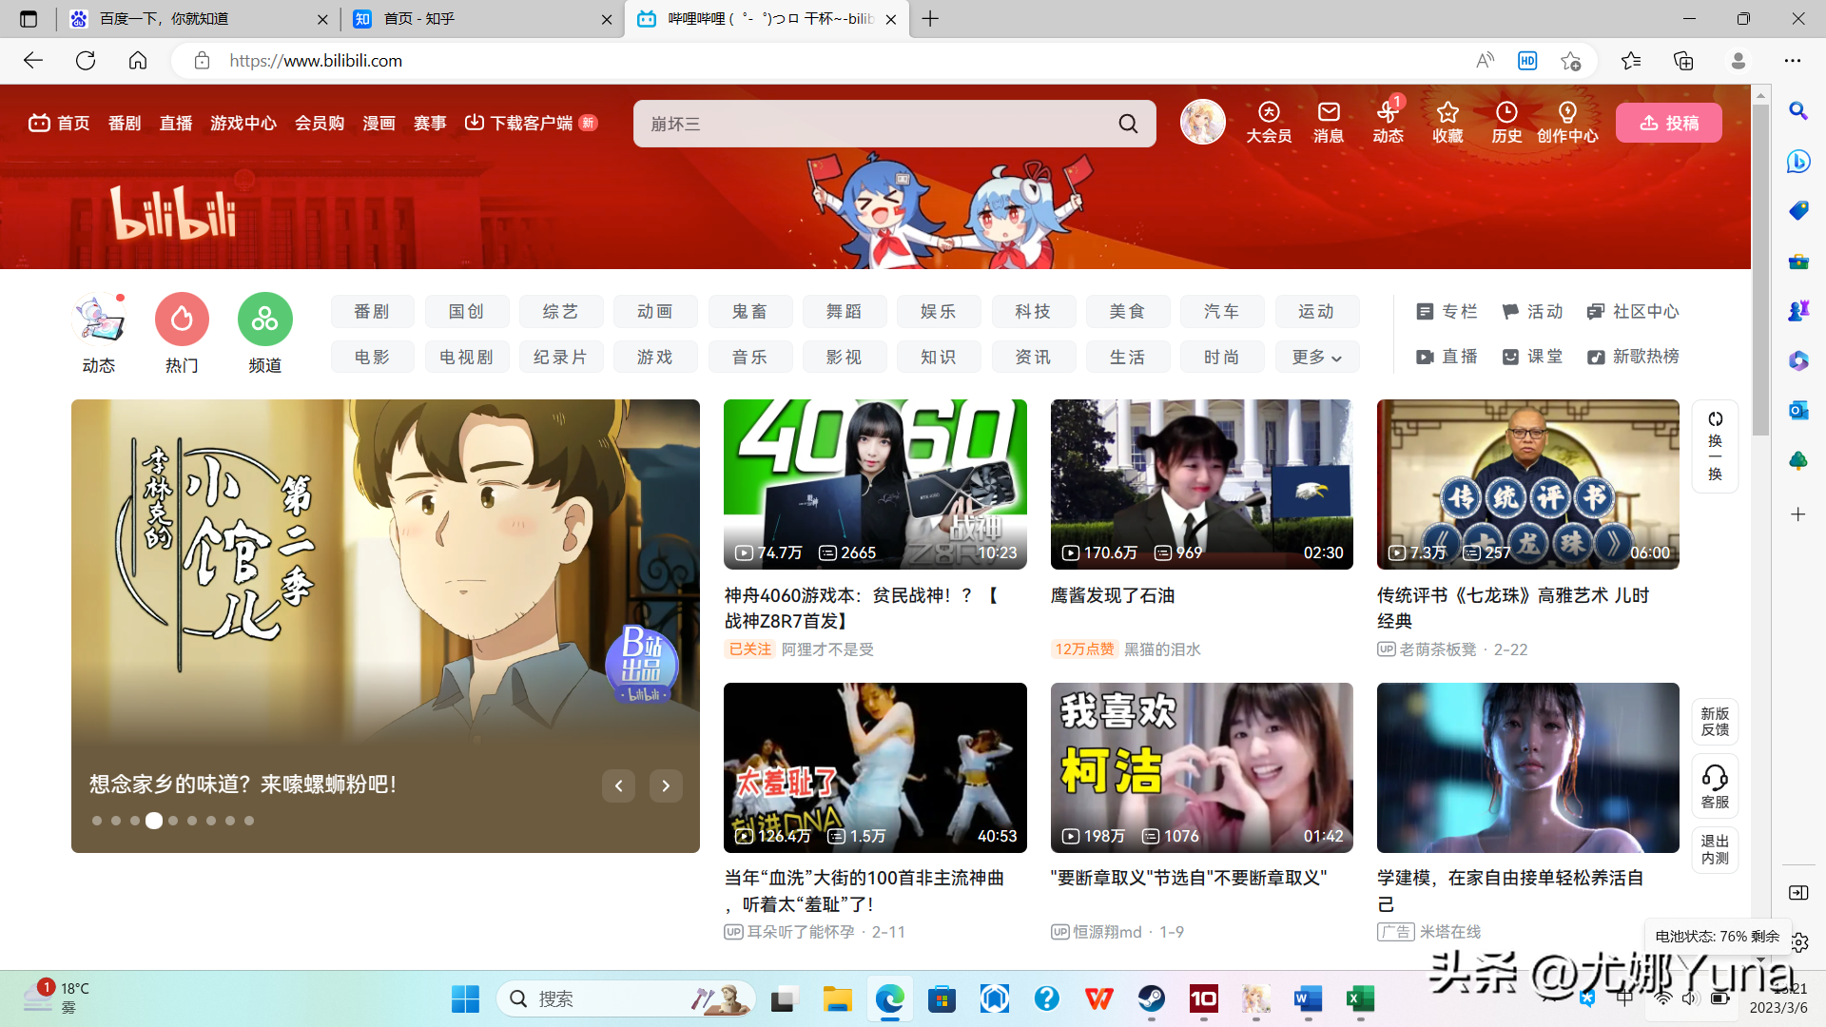Click the browser refresh icon
1826x1027 pixels.
click(x=86, y=61)
